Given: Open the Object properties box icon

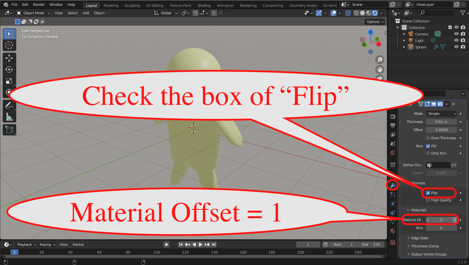Looking at the screenshot, I should [x=393, y=165].
